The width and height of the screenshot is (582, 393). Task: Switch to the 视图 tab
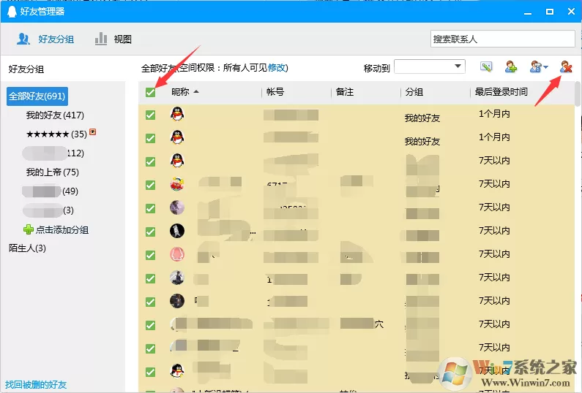pyautogui.click(x=113, y=39)
